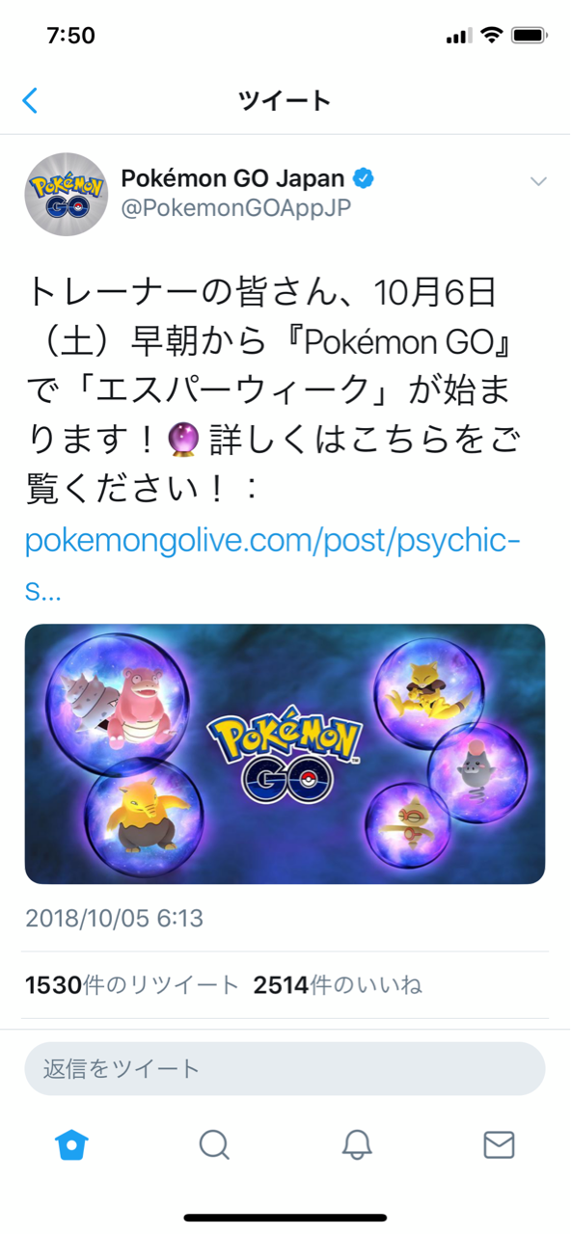571x1234 pixels.
Task: Open the Notifications bell tab
Action: 357,1144
